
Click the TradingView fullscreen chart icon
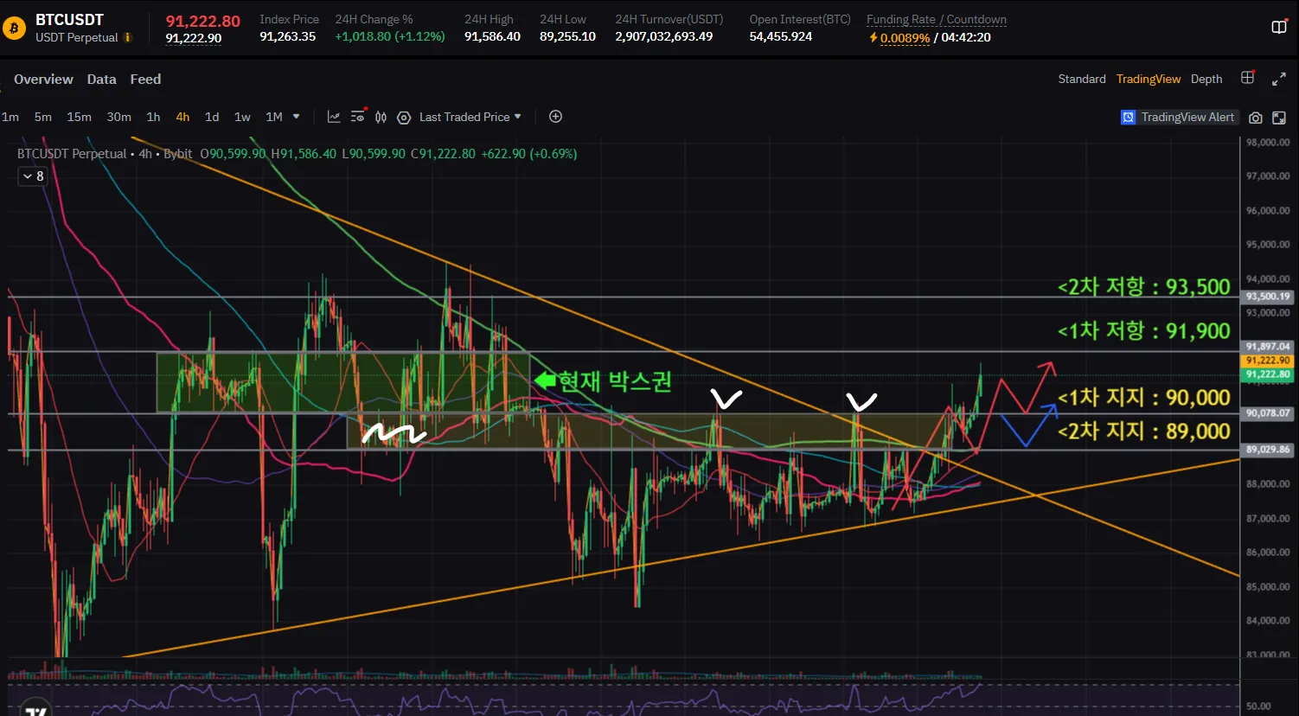point(1279,118)
